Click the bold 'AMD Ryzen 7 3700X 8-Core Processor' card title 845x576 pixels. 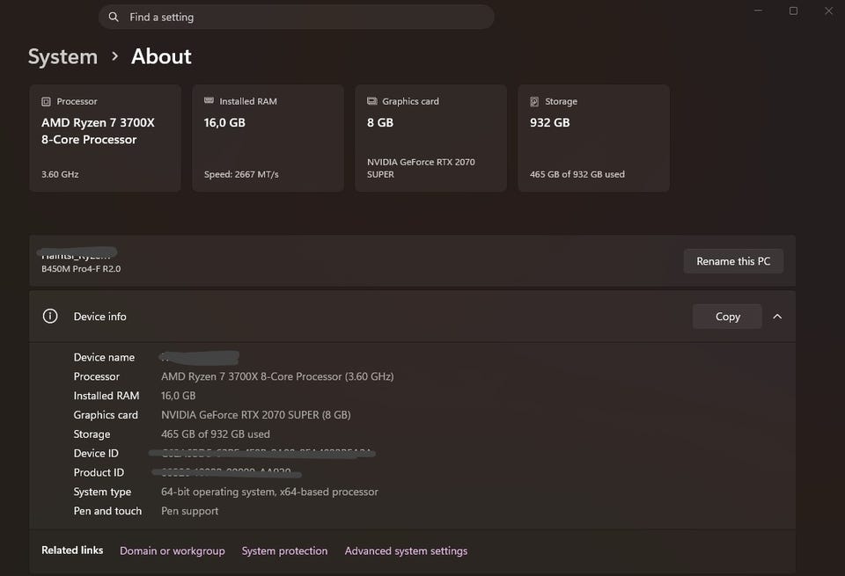coord(98,131)
